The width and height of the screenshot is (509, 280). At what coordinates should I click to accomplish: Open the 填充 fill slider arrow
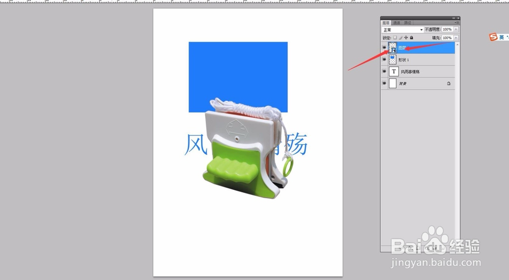456,38
